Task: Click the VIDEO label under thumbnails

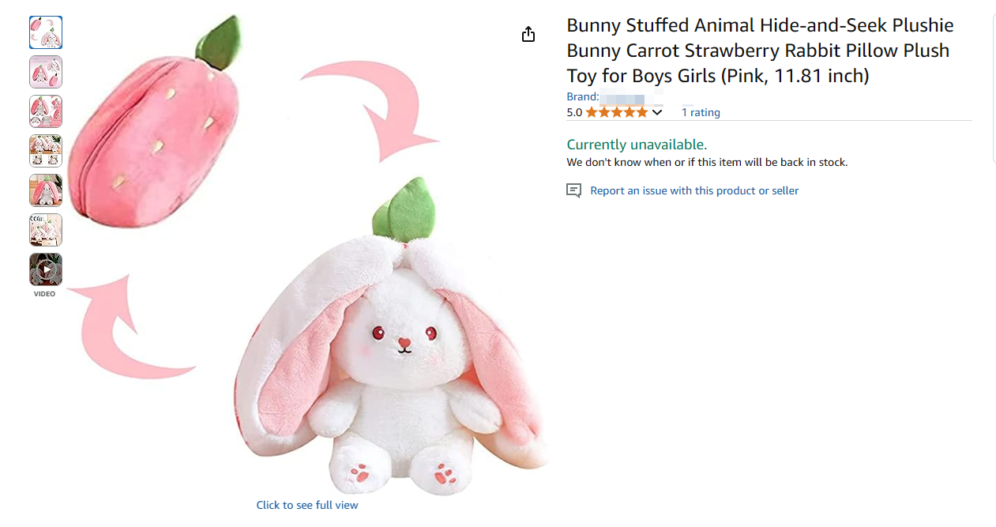Action: pos(45,294)
